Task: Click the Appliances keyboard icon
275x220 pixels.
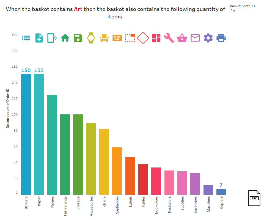Action: pyautogui.click(x=117, y=38)
